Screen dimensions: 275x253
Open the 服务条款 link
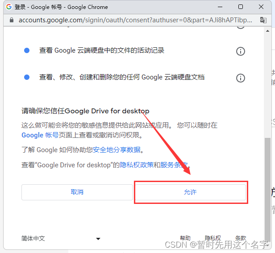pyautogui.click(x=174, y=165)
